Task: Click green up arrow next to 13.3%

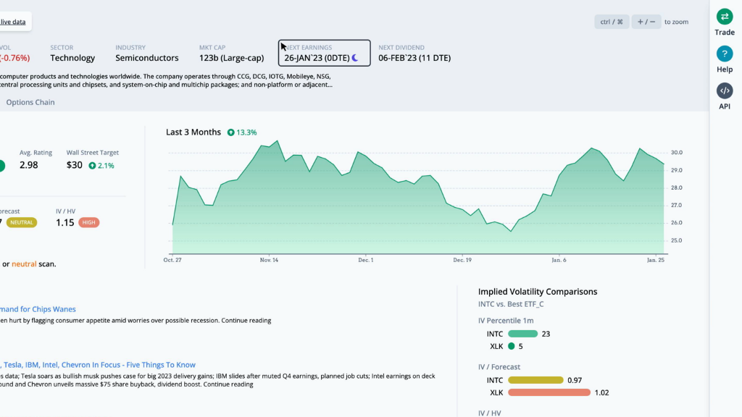Action: 230,132
